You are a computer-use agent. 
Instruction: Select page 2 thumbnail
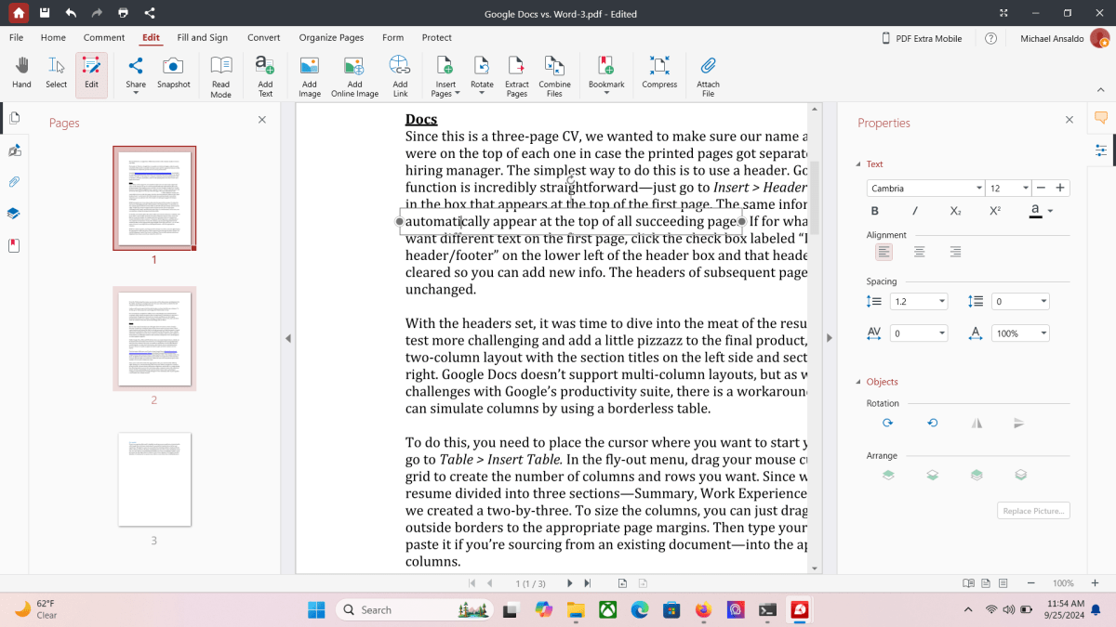(x=154, y=339)
